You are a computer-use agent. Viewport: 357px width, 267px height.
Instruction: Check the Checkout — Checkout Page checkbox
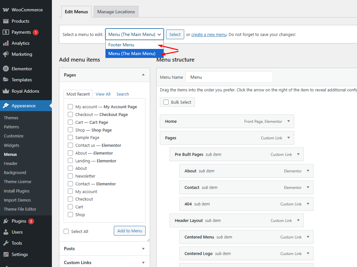(x=70, y=114)
